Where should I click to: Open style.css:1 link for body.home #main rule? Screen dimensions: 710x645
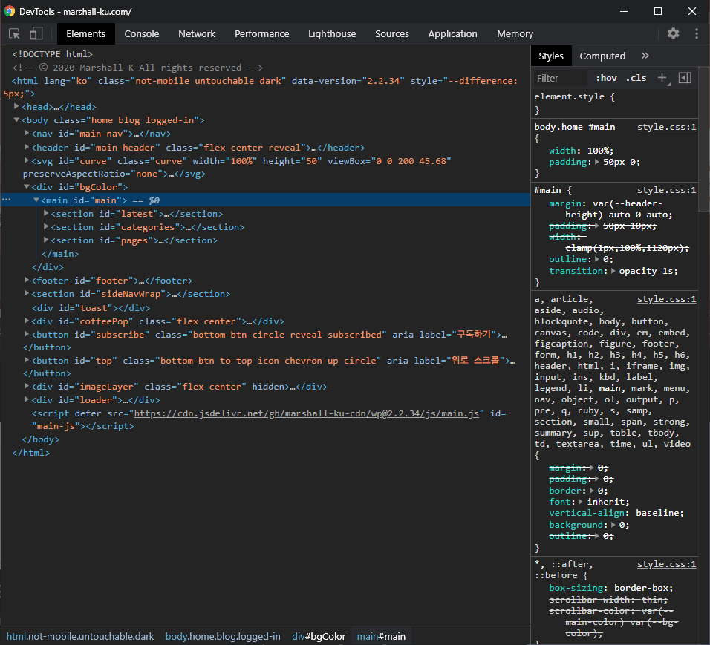(666, 127)
